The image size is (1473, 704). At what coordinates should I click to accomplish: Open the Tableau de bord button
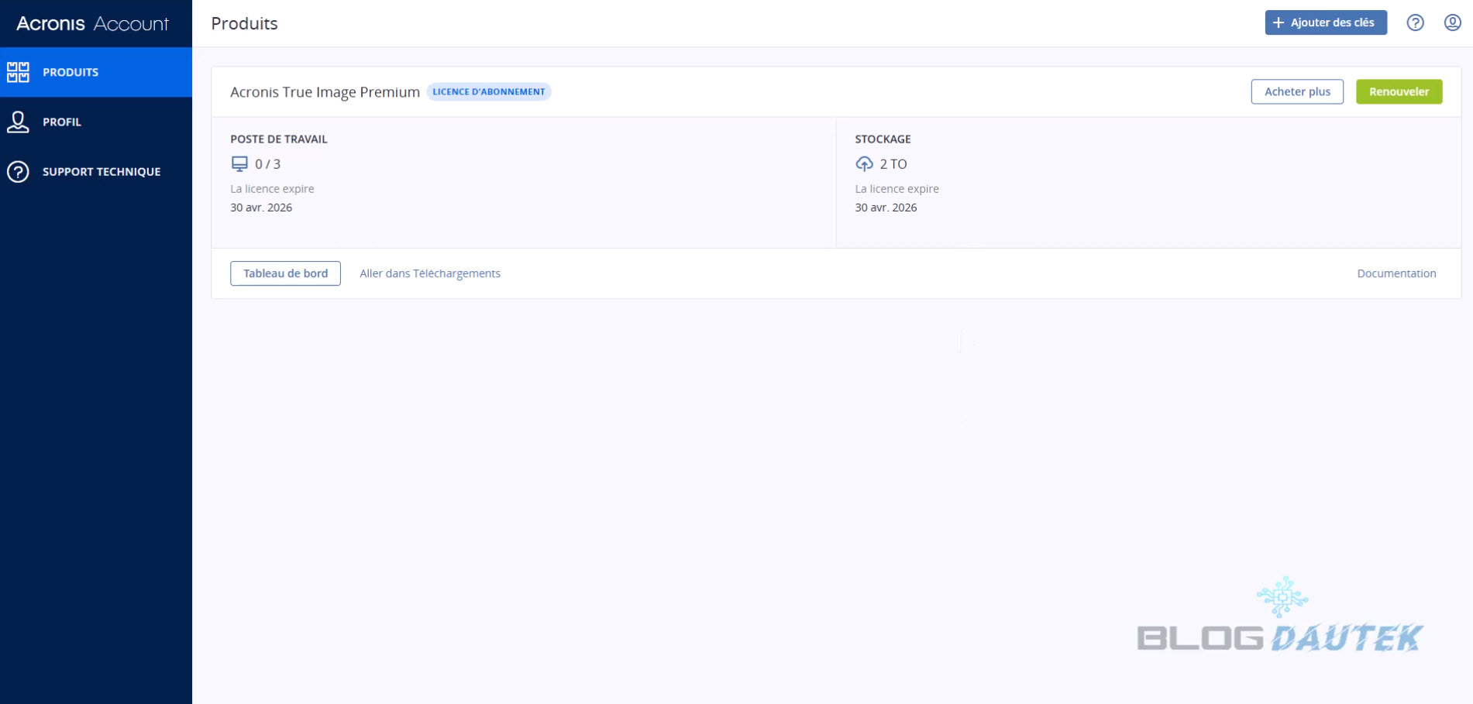[x=285, y=273]
